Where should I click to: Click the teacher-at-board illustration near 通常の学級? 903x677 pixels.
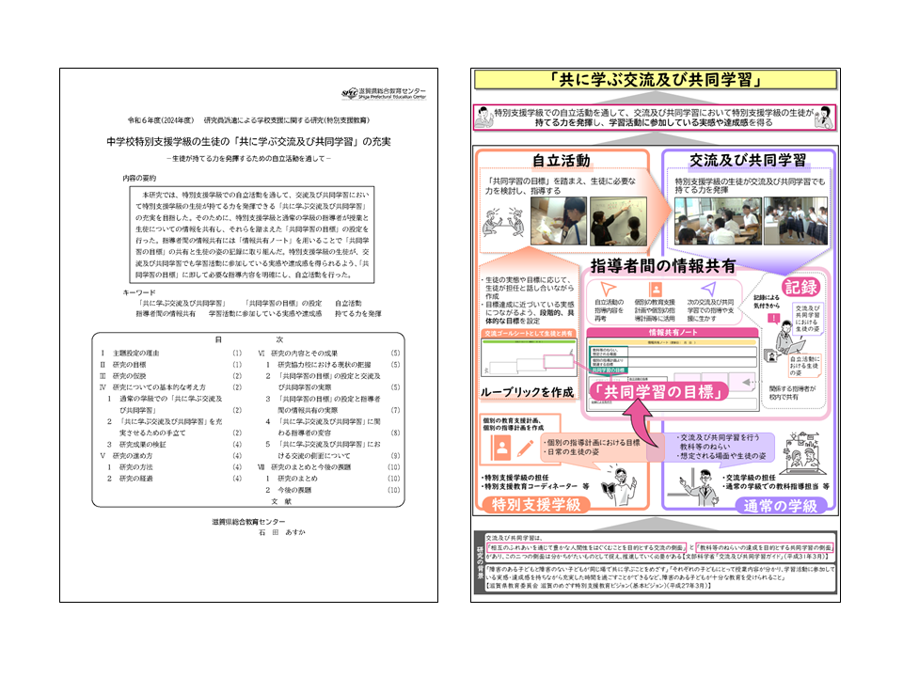tap(701, 487)
